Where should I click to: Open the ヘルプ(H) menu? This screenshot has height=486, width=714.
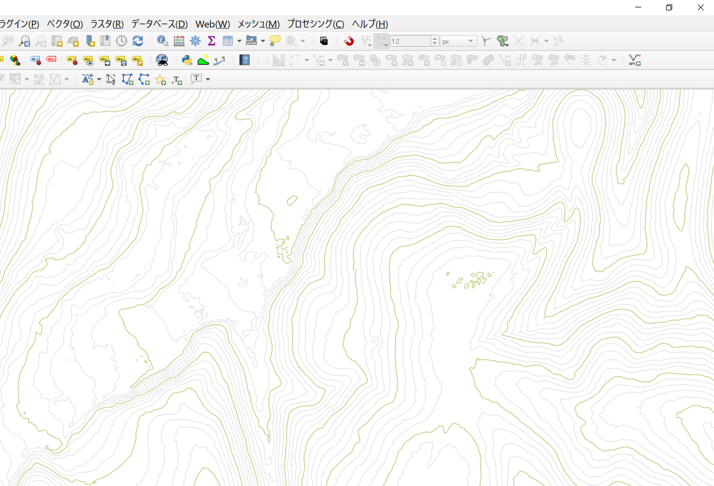pyautogui.click(x=369, y=24)
